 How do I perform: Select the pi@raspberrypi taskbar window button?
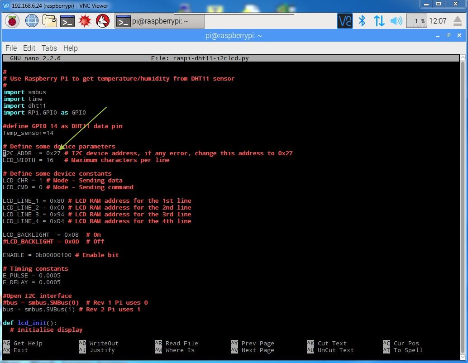pos(159,21)
